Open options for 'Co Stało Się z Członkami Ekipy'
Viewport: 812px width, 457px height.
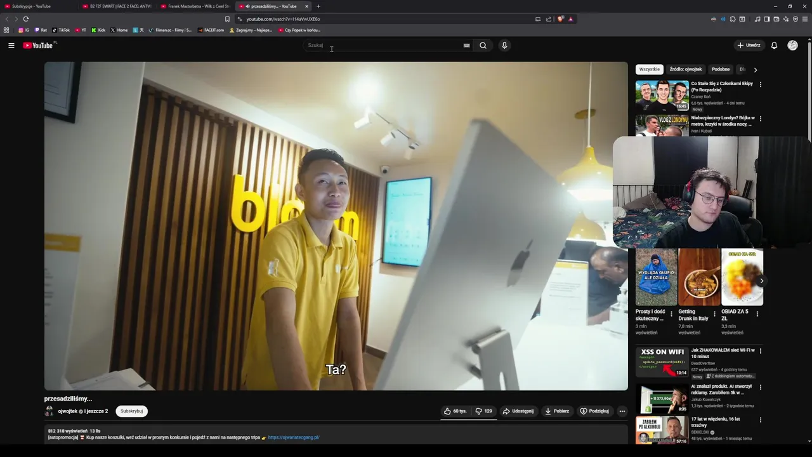[x=761, y=84]
